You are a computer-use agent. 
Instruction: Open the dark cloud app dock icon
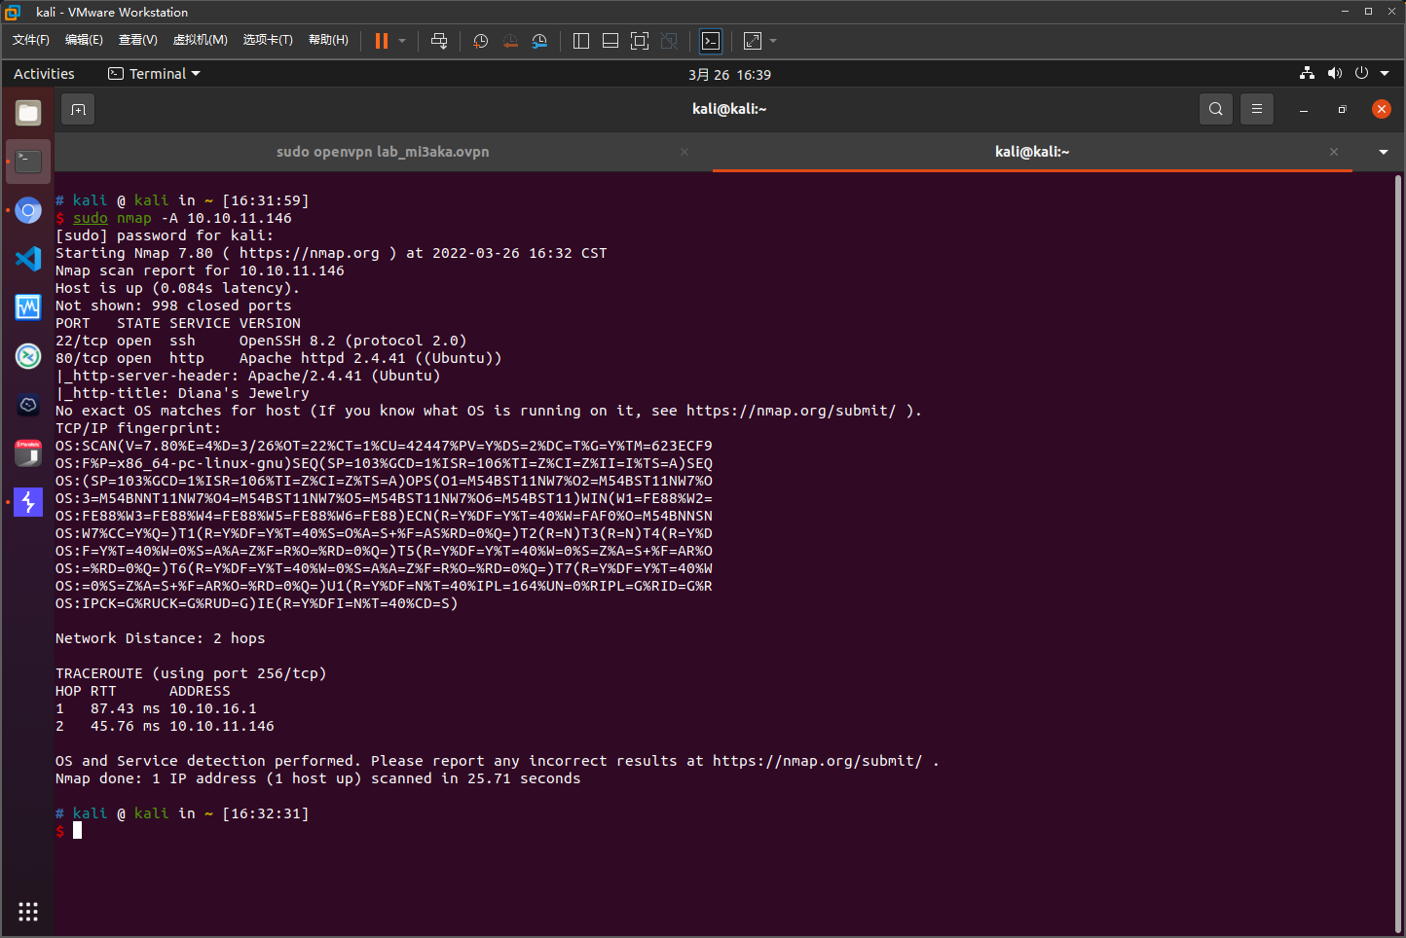28,405
